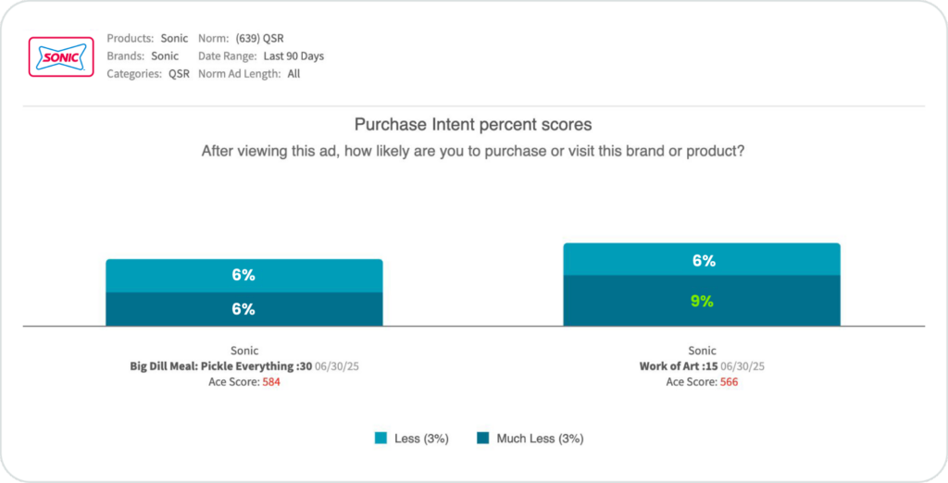Open the Work of Art :15 ad
The height and width of the screenshot is (483, 948).
[x=679, y=366]
